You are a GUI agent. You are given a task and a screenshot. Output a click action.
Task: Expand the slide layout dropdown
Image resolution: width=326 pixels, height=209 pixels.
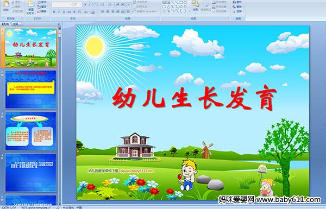coord(42,2)
